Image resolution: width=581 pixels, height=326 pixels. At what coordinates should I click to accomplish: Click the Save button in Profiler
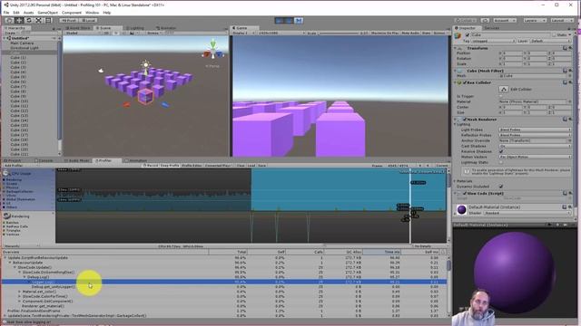261,166
